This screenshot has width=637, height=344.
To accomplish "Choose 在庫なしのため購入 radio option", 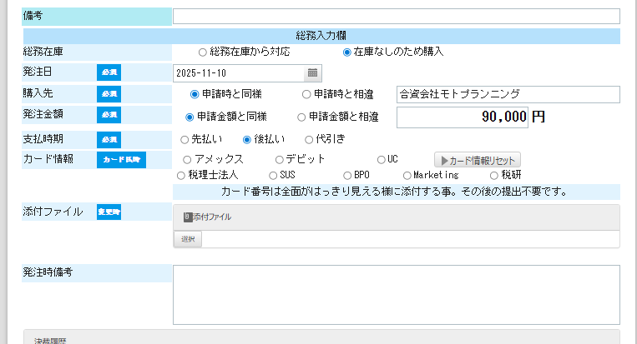I will 347,52.
